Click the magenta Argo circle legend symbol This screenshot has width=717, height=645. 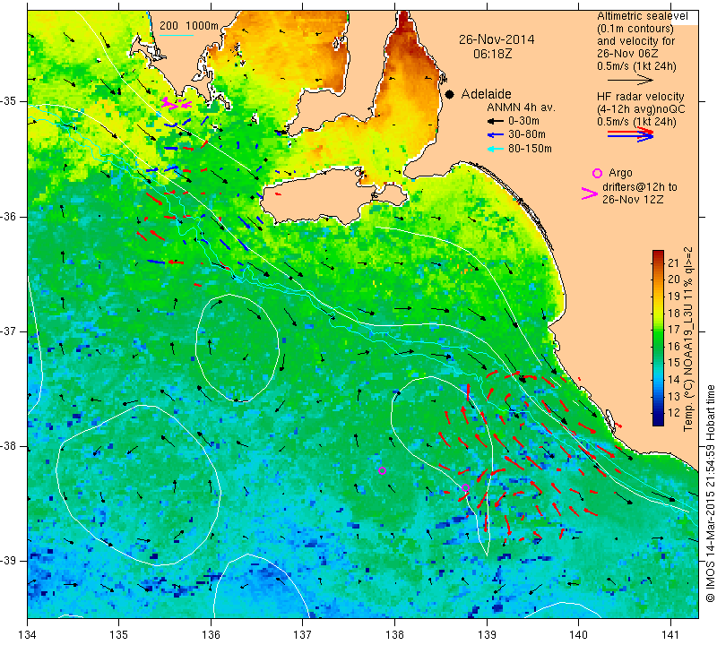597,173
